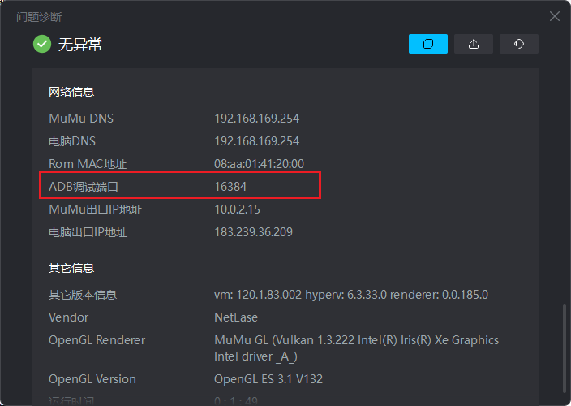Close the 问题诊断 dialog
The height and width of the screenshot is (406, 571).
click(x=555, y=16)
